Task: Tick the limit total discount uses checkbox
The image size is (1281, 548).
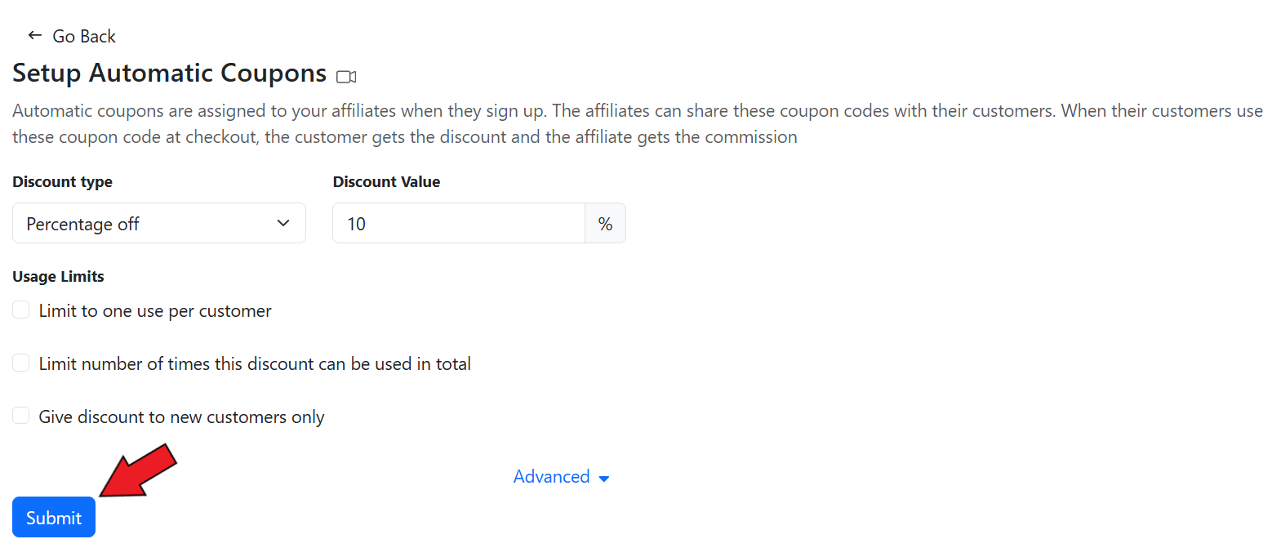Action: pos(21,363)
